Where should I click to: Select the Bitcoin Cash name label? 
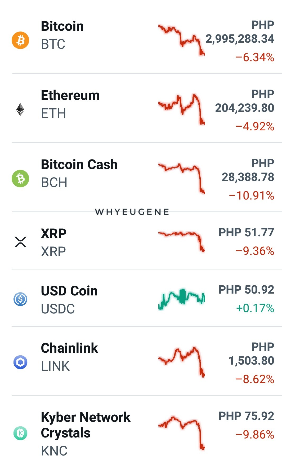click(79, 165)
